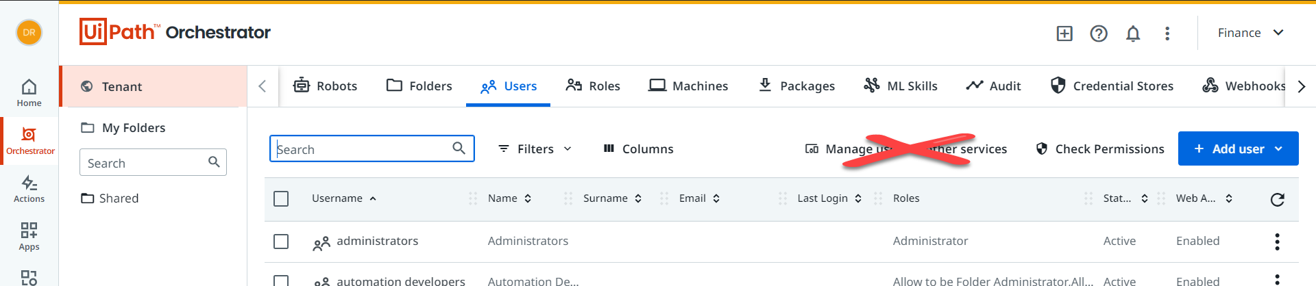
Task: Switch to the Robots tab
Action: coord(326,86)
